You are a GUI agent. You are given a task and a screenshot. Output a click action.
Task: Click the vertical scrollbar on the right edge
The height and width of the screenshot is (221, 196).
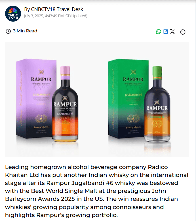pos(195,110)
